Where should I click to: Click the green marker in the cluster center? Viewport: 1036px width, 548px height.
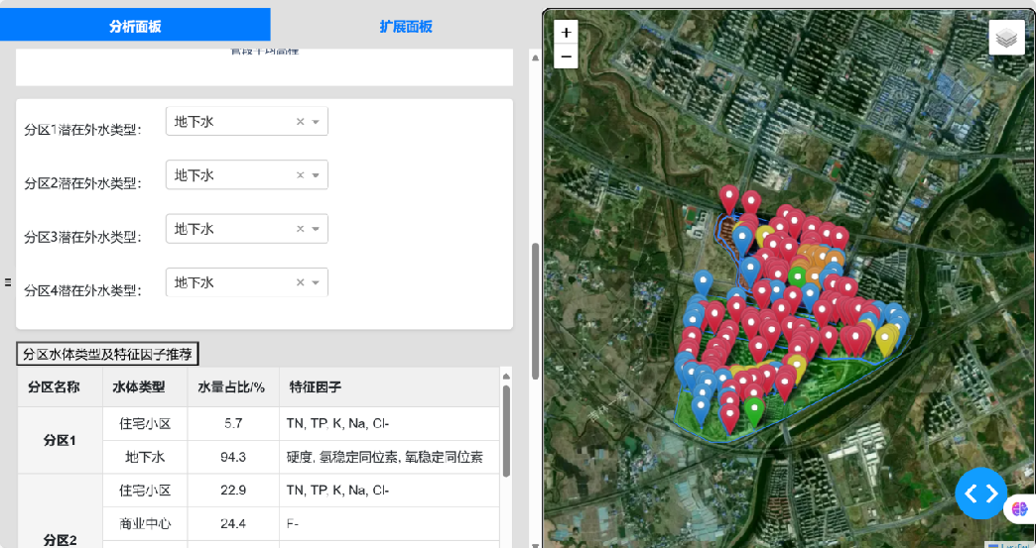(798, 274)
